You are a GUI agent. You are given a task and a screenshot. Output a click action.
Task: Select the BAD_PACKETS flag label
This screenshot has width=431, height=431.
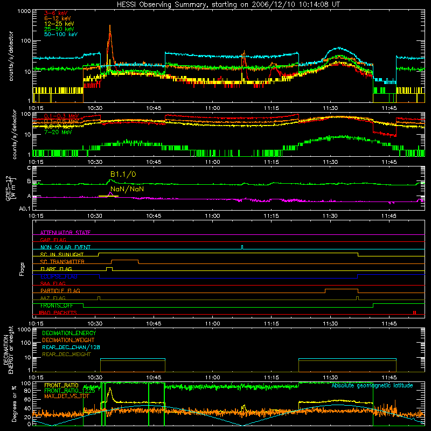(58, 312)
